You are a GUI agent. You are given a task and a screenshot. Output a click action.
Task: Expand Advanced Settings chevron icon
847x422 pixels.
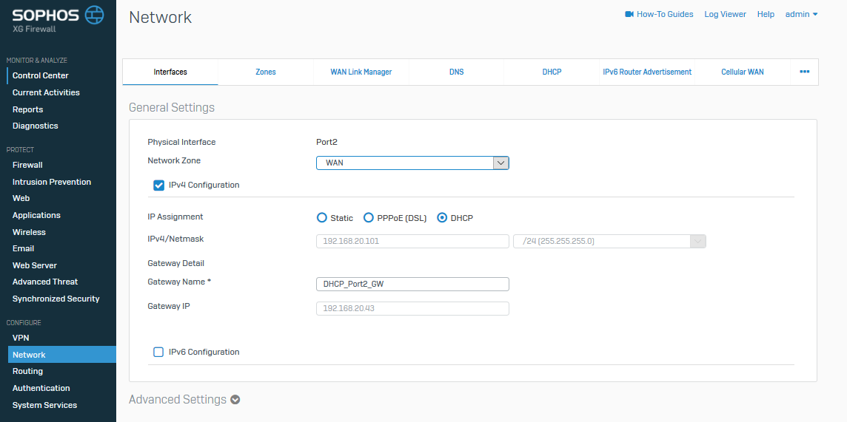click(x=235, y=400)
